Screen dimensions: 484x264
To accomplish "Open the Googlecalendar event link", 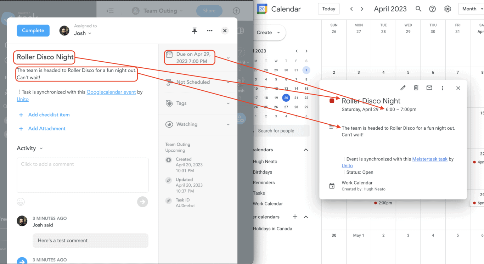I will click(111, 92).
